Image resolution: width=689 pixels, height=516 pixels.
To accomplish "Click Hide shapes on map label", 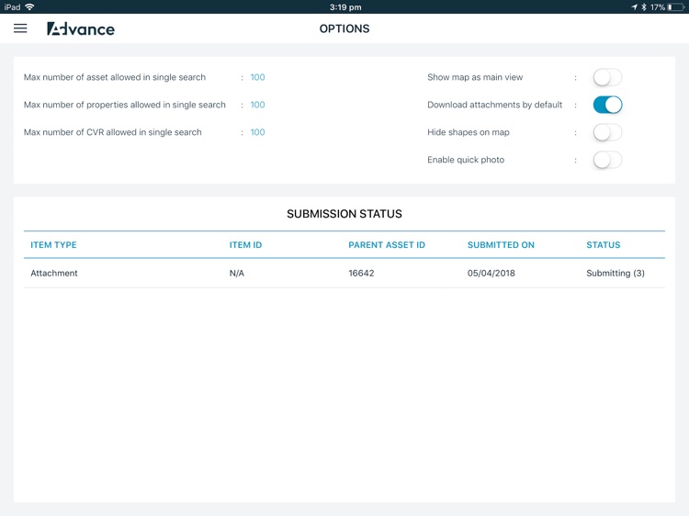I will click(x=469, y=132).
